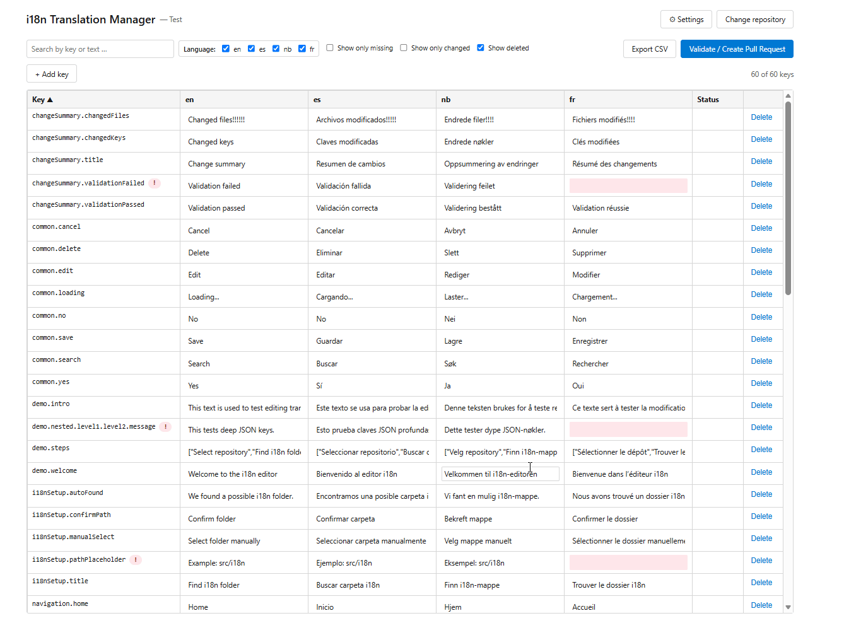Focus the Search by key or text field
The width and height of the screenshot is (844, 640).
click(x=100, y=49)
